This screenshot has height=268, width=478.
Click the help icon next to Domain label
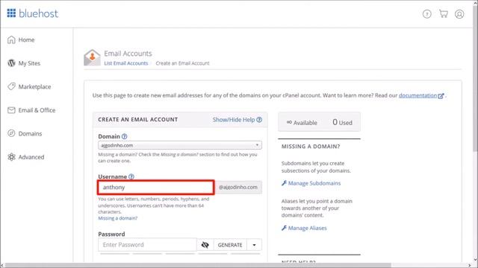tap(125, 136)
